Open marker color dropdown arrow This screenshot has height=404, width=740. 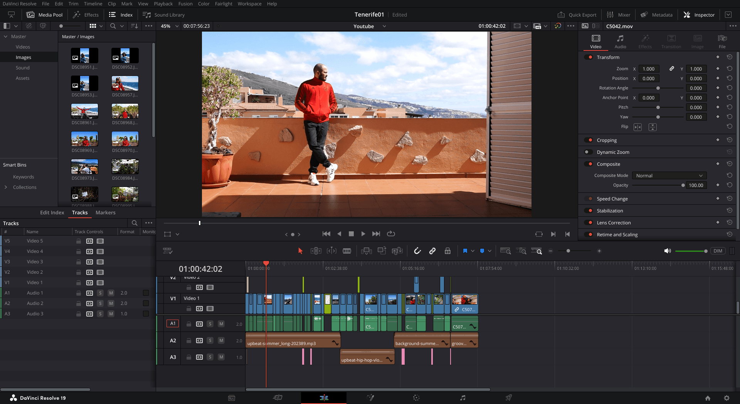pyautogui.click(x=489, y=251)
